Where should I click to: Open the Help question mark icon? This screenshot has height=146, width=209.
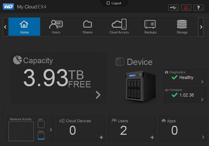coord(199,8)
